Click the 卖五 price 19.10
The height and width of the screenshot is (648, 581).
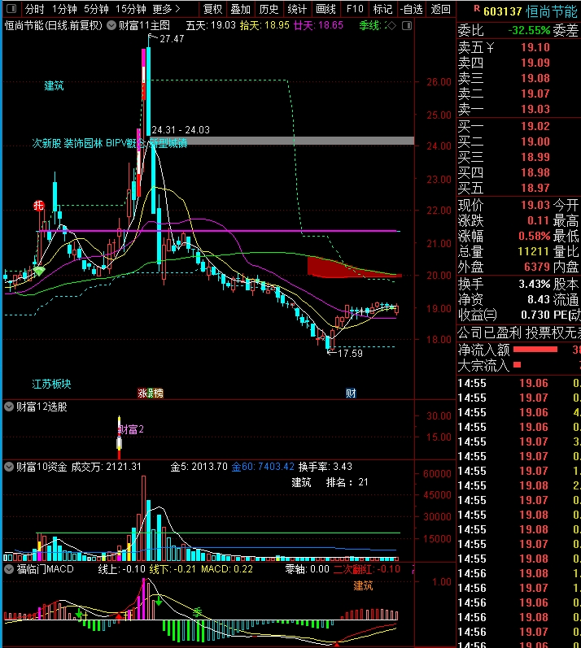pyautogui.click(x=535, y=47)
